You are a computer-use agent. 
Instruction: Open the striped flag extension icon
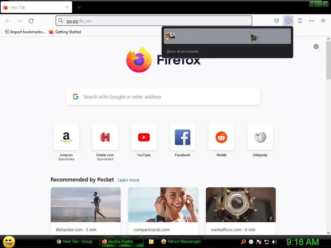300,21
